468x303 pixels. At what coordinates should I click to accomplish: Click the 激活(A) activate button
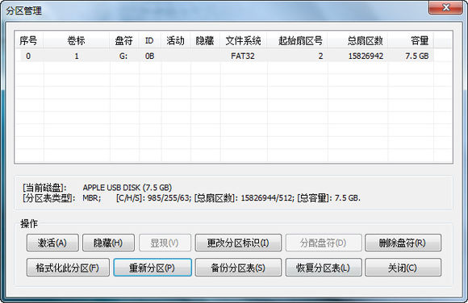coord(52,243)
